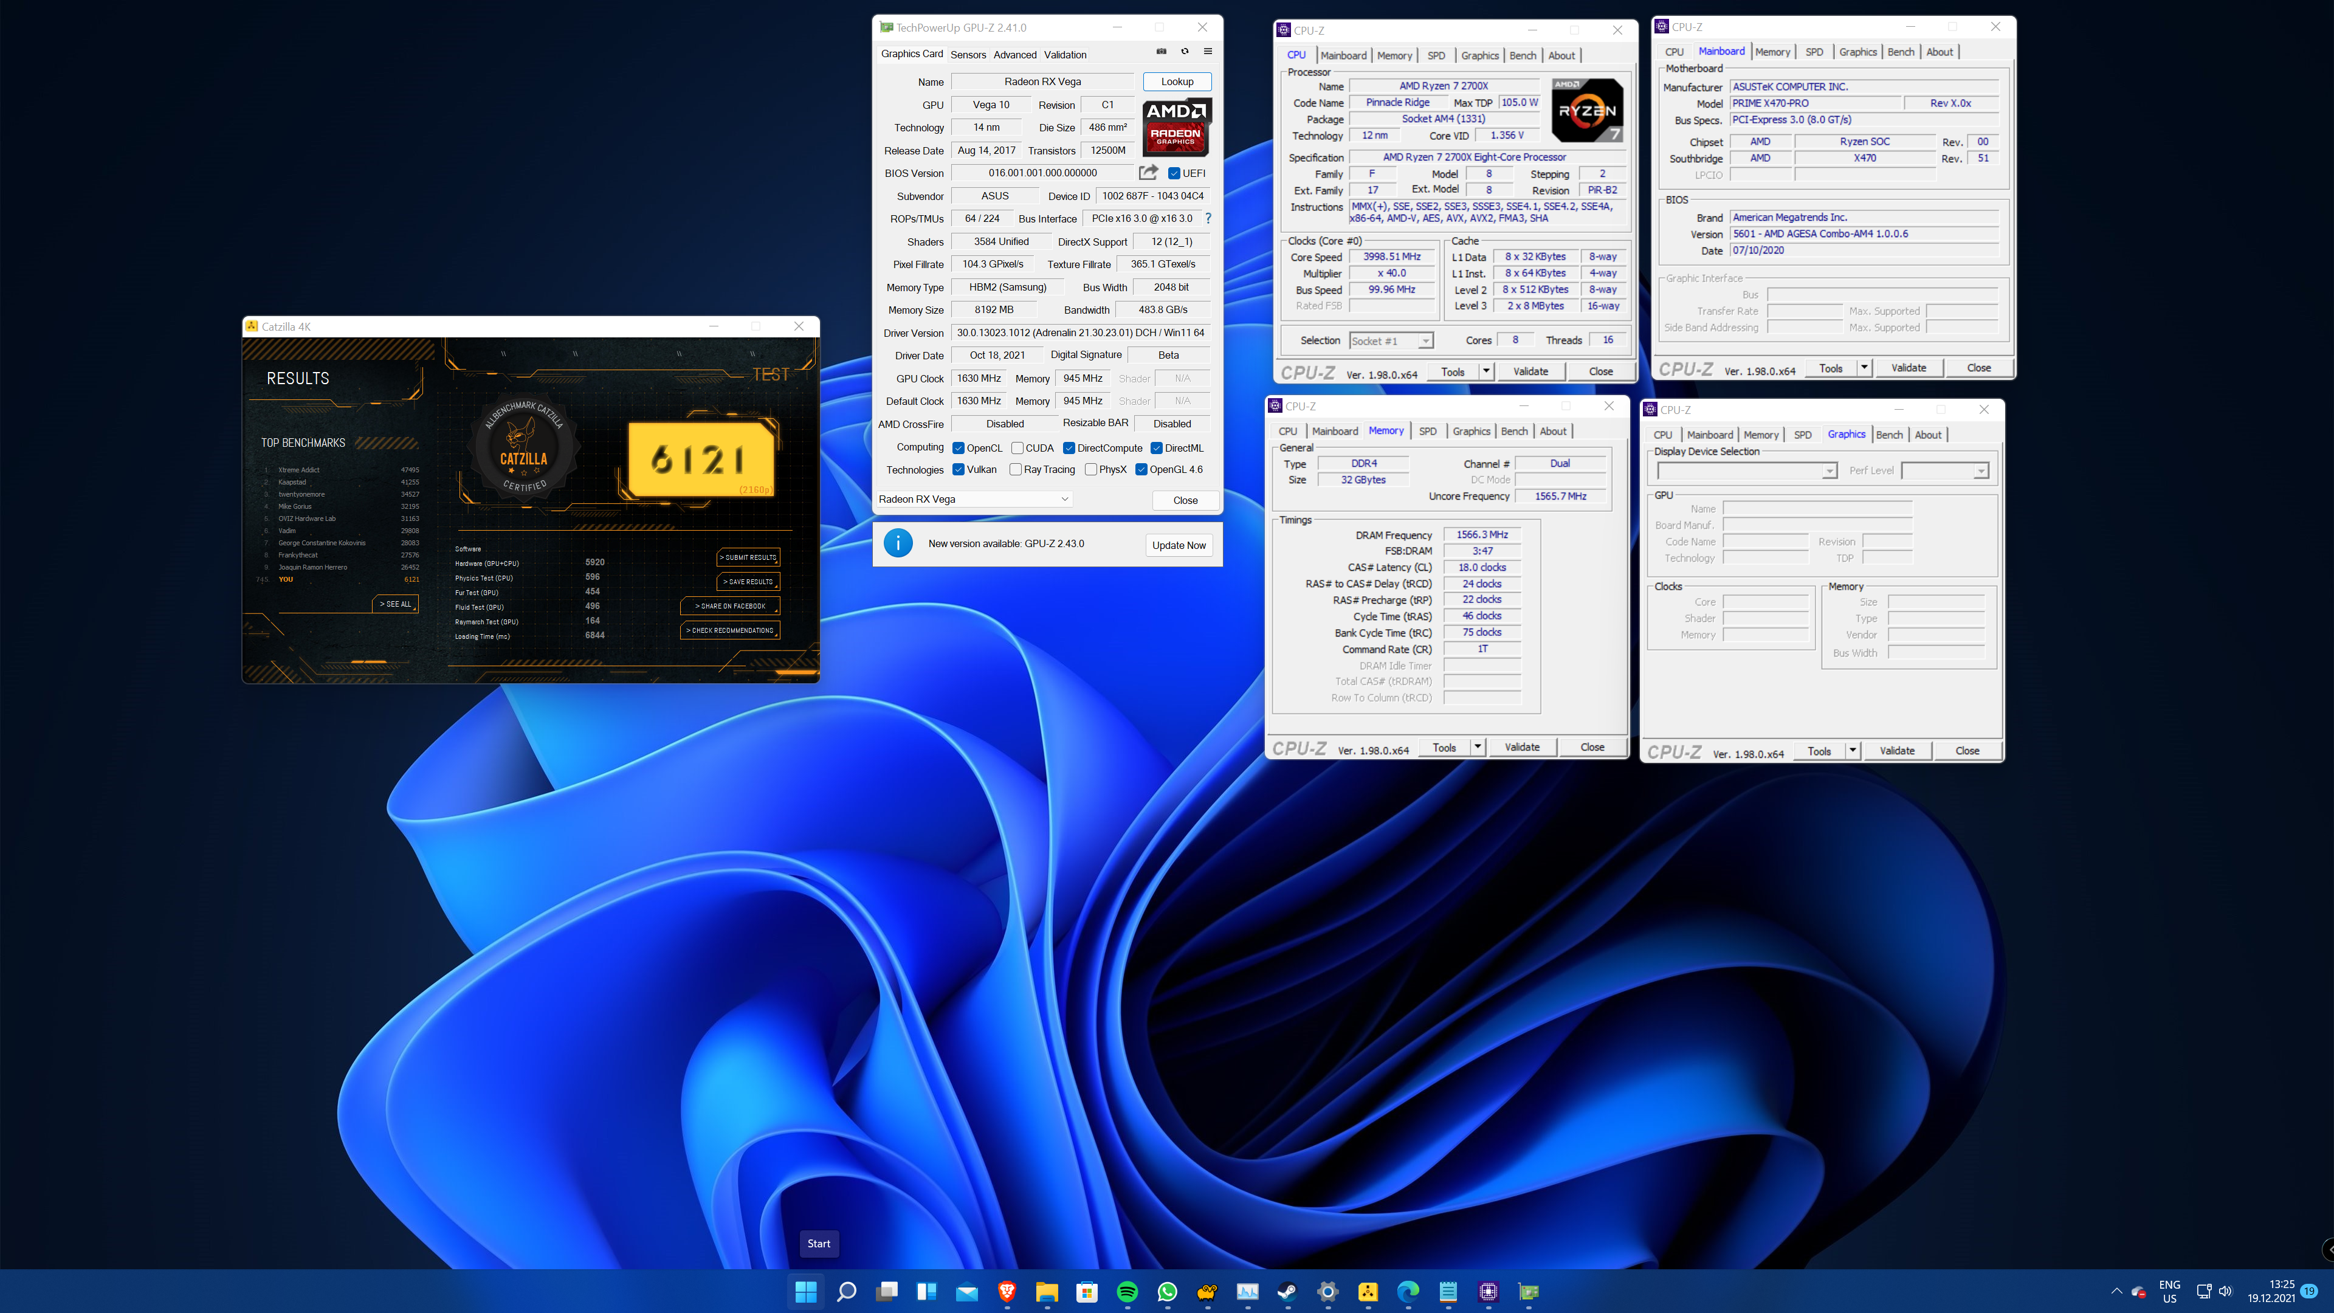Open Bench tab in the CPU-Z CPU window

click(x=1522, y=55)
